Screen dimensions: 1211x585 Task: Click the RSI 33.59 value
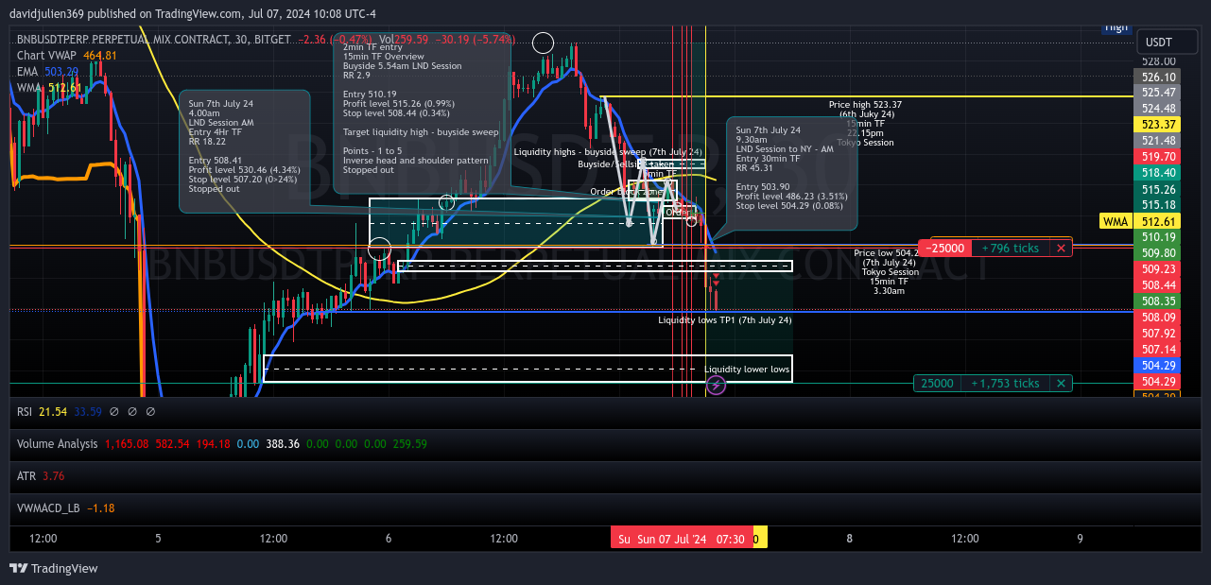(x=88, y=412)
